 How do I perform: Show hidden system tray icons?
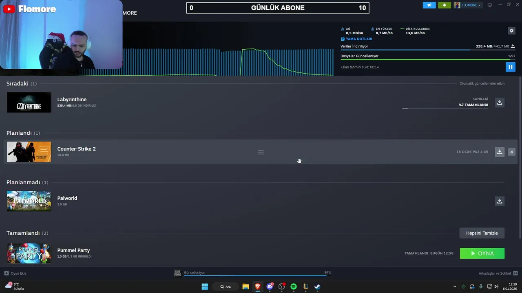[455, 286]
